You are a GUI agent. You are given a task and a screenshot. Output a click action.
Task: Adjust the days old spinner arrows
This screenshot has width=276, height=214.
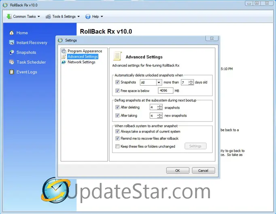click(191, 82)
